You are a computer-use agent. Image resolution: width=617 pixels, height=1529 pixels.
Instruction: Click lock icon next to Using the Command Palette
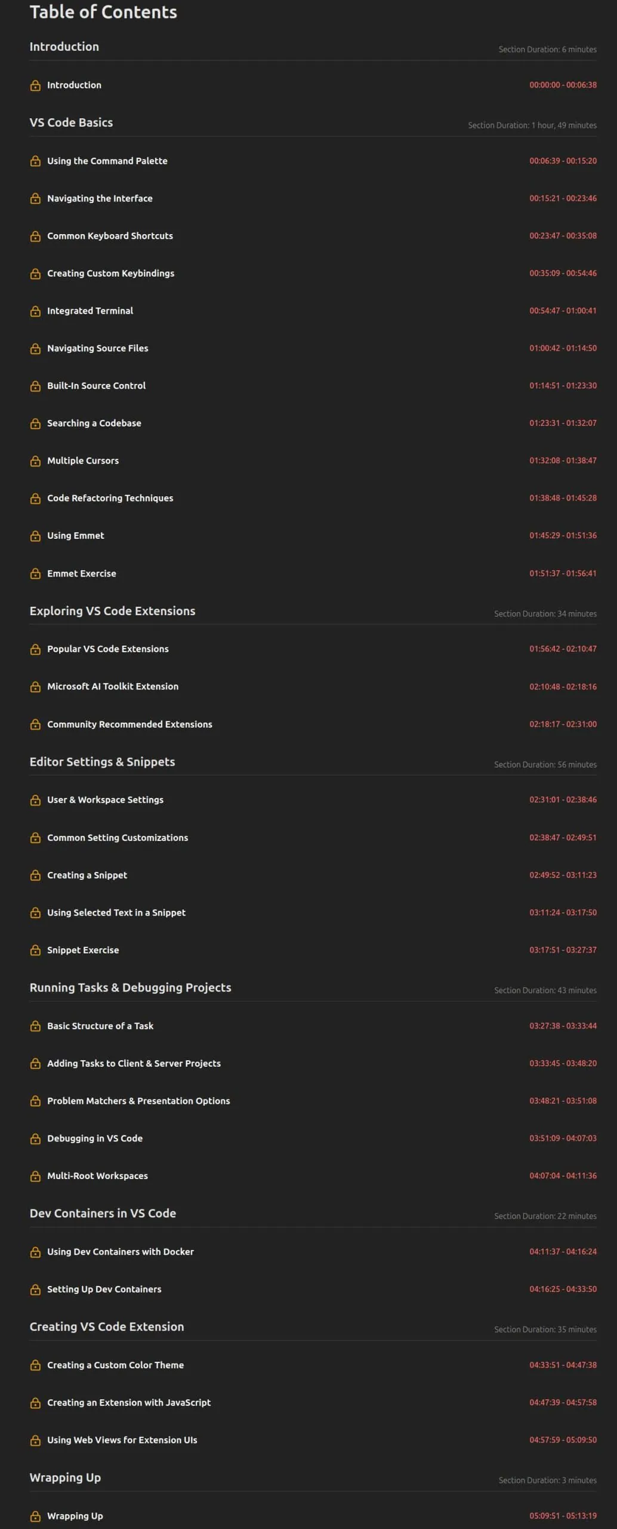tap(35, 161)
